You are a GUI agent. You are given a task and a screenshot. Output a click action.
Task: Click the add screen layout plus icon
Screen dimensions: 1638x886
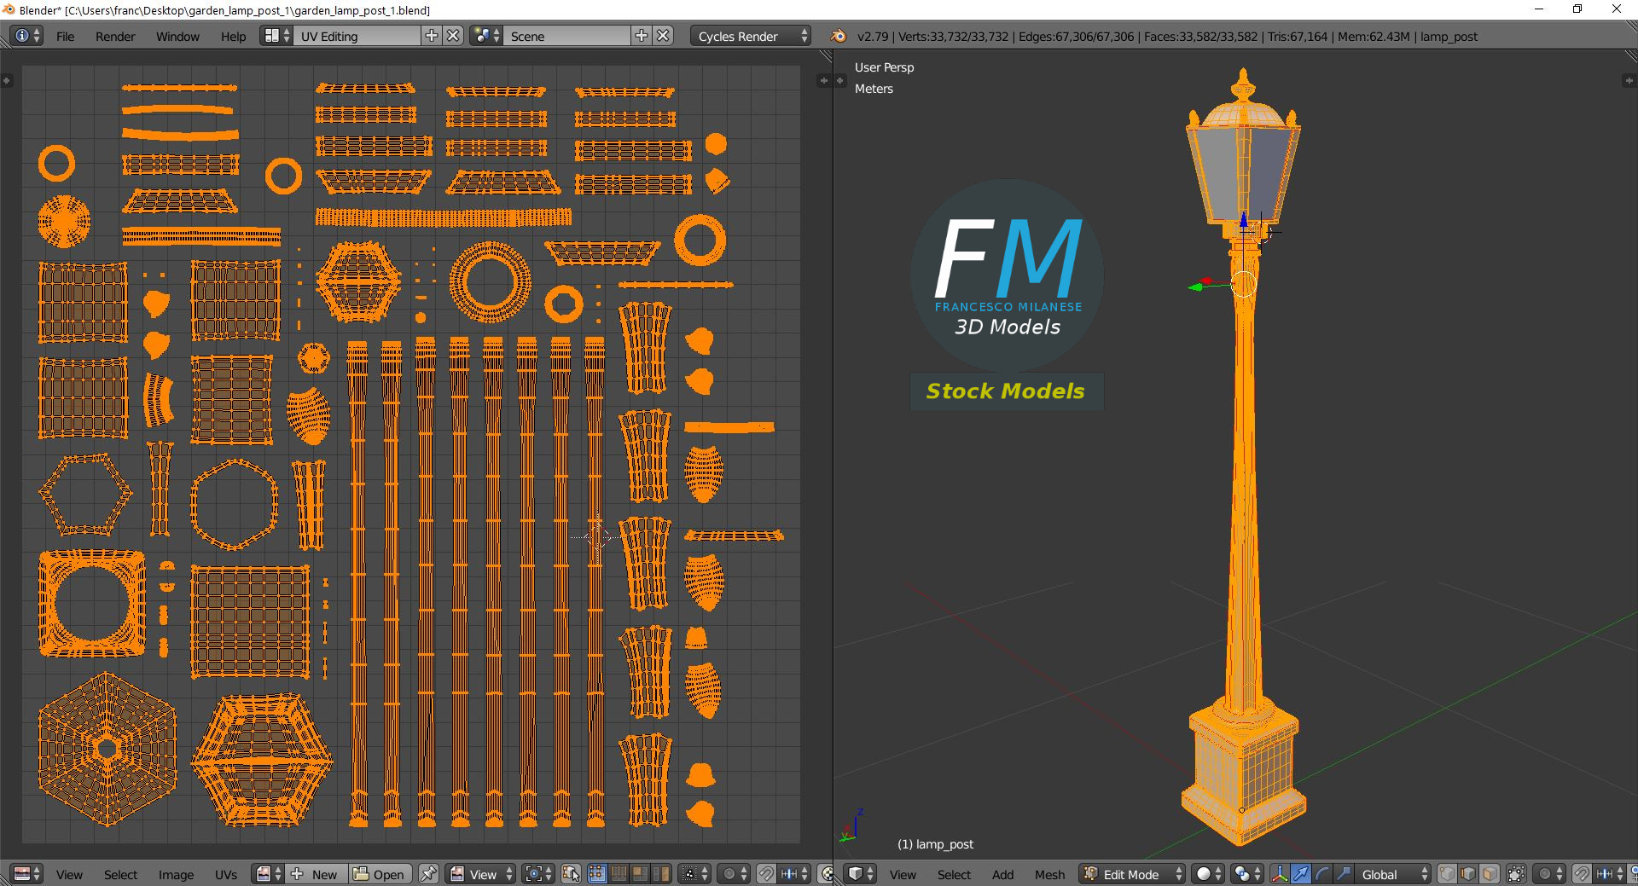pos(432,36)
